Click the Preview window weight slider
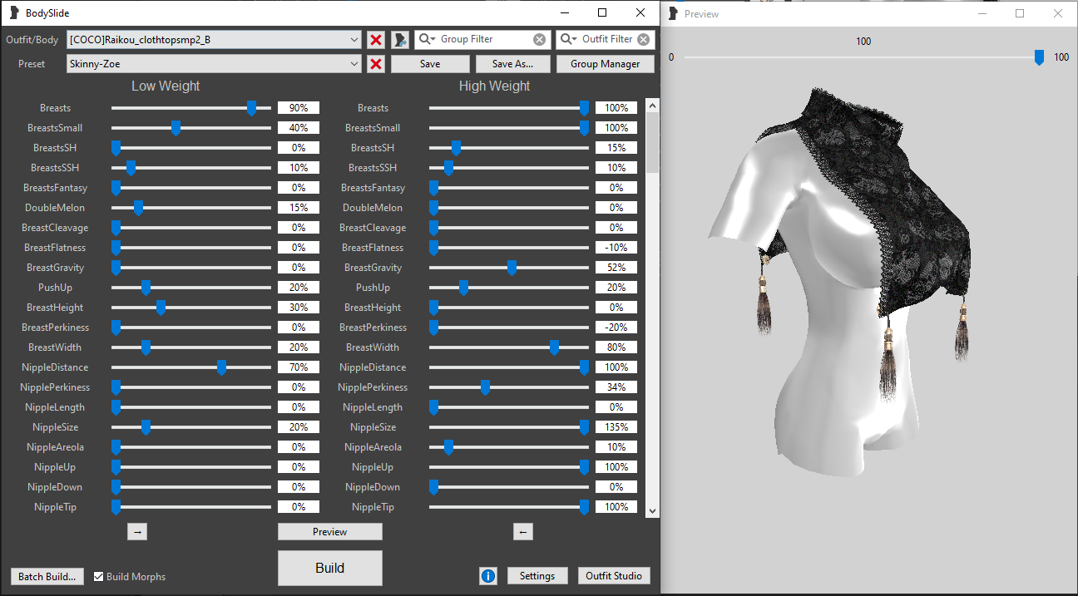The height and width of the screenshot is (596, 1078). (864, 57)
